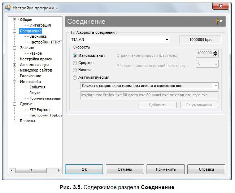The height and width of the screenshot is (193, 235).
Task: Click the tree scrollbar right arrow
Action: click(59, 170)
